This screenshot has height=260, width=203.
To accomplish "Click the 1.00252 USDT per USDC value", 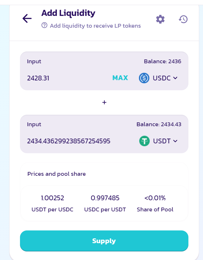I will coord(52,198).
